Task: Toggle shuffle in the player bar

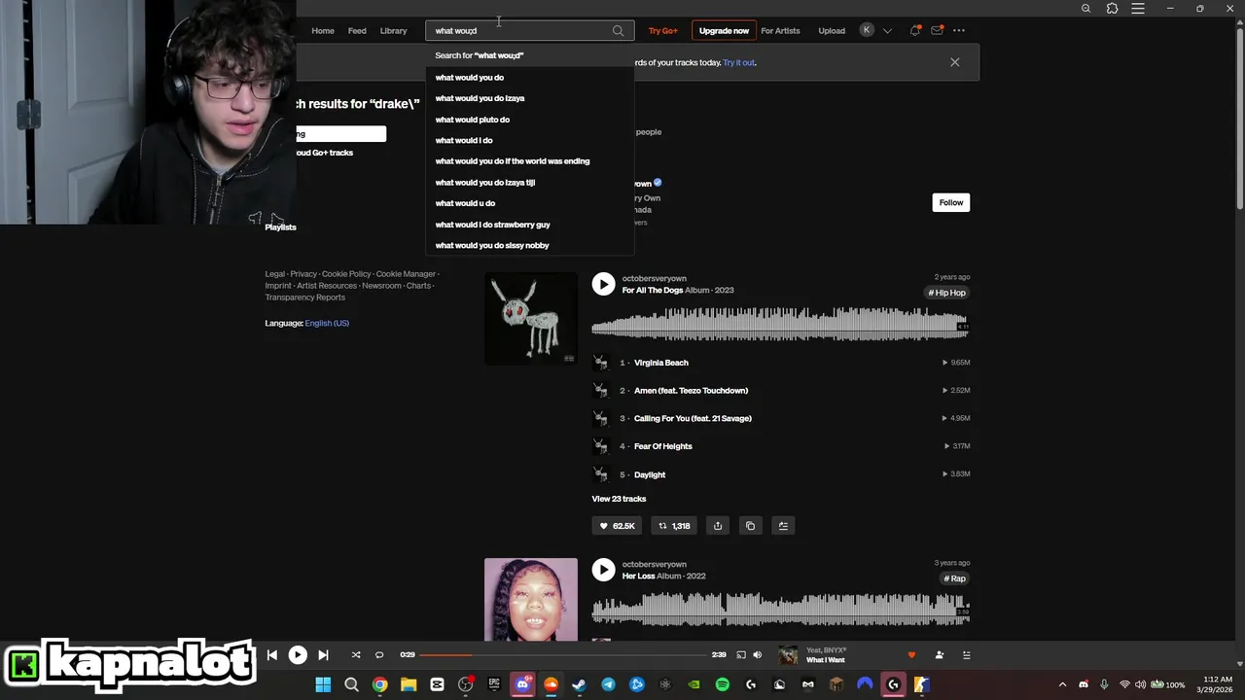Action: pos(356,655)
